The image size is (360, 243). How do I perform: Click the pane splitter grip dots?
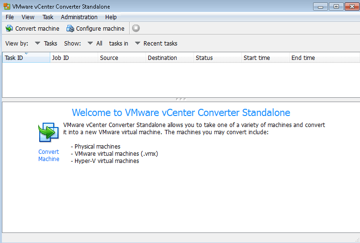point(181,99)
